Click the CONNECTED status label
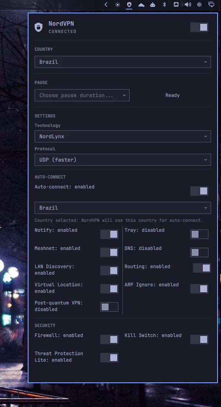The height and width of the screenshot is (407, 221). pyautogui.click(x=63, y=32)
